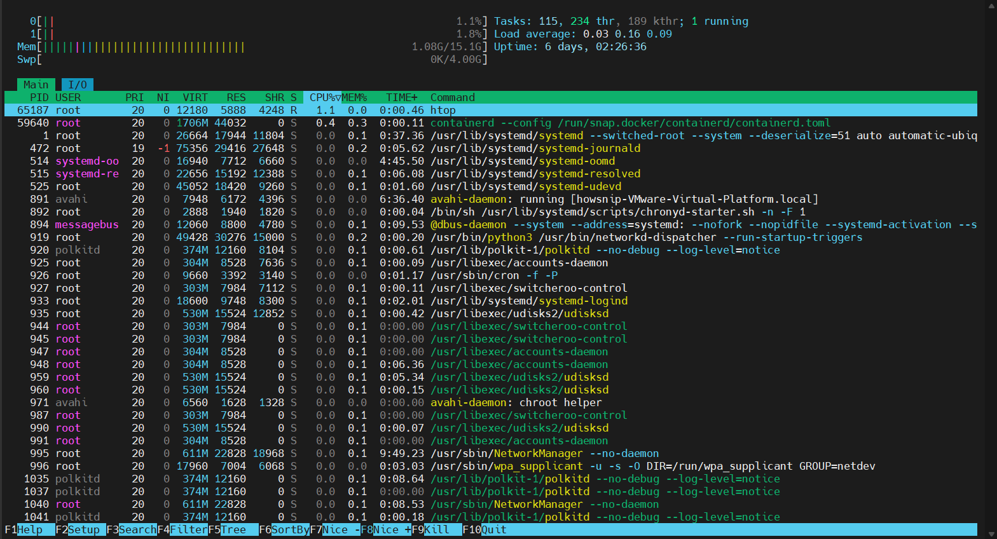Click the terminal vertical scrollbar
Image resolution: width=997 pixels, height=539 pixels.
[991, 269]
